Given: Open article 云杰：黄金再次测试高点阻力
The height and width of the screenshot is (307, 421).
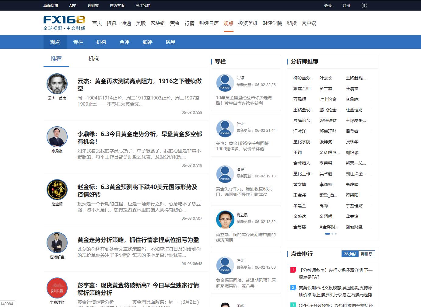Looking at the screenshot, I should (x=139, y=85).
